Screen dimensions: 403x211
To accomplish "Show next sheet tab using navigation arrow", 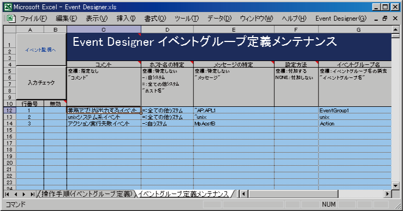I will (x=24, y=194).
